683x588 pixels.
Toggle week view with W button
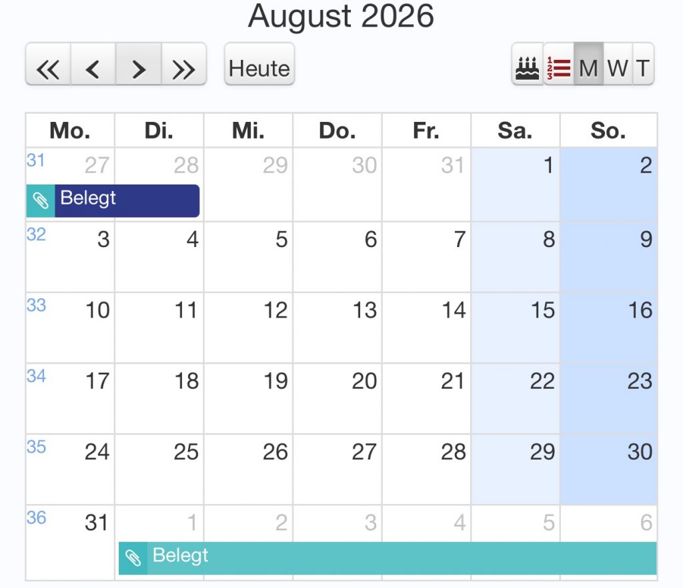click(x=618, y=67)
